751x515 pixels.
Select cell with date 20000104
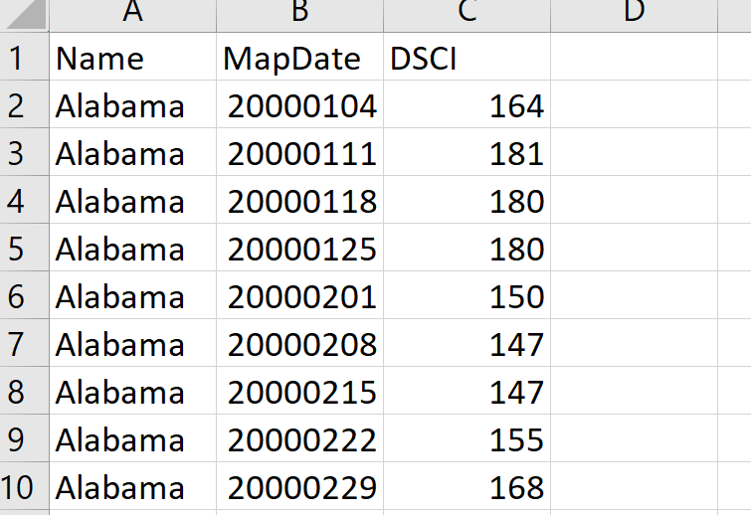(x=299, y=105)
